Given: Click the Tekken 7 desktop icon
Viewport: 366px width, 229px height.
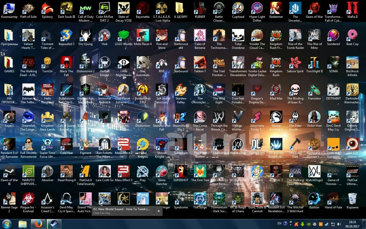Looking at the screenshot, I should (200, 65).
